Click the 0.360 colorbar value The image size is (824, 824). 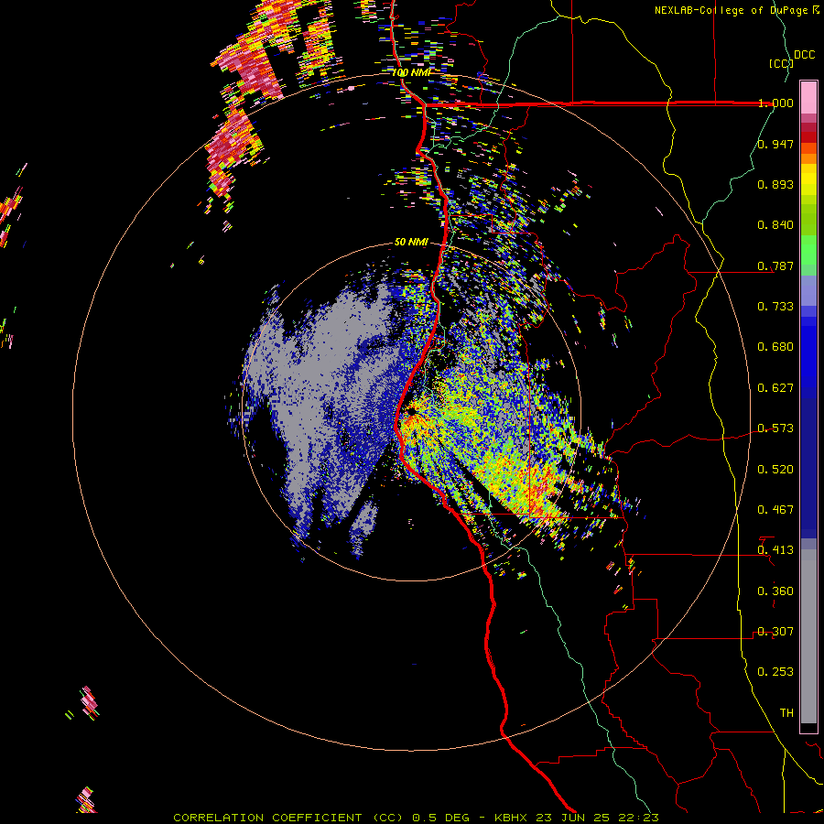coord(775,591)
